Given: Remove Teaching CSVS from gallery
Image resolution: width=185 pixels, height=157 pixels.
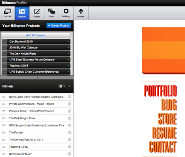Looking at the screenshot, I should [70, 147].
